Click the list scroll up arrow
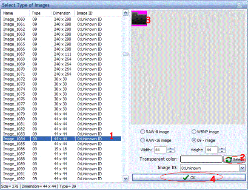This screenshot has height=190, width=248. tap(125, 13)
